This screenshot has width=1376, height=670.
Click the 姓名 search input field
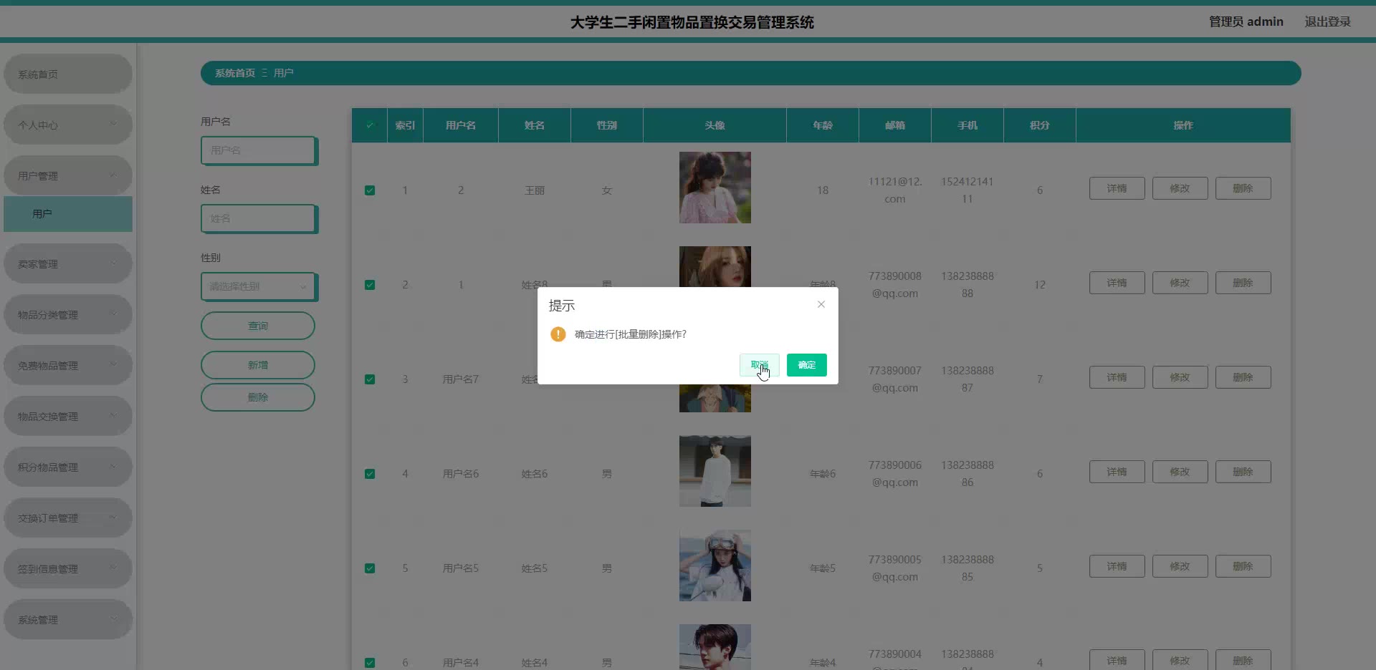tap(258, 218)
